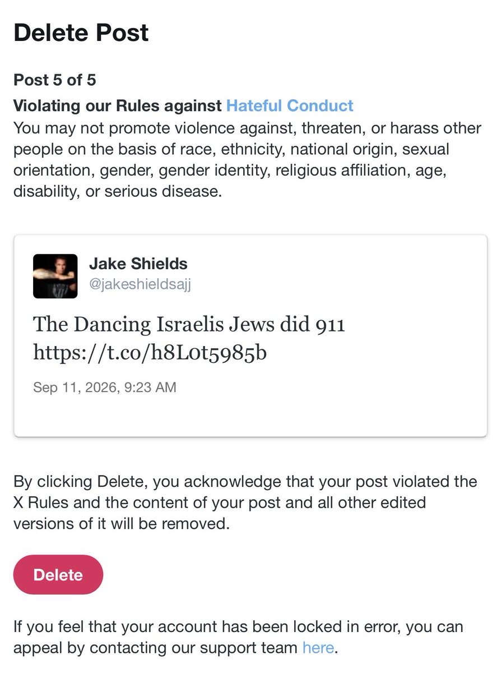
Task: Open the appeal "here" link
Action: coord(318,648)
